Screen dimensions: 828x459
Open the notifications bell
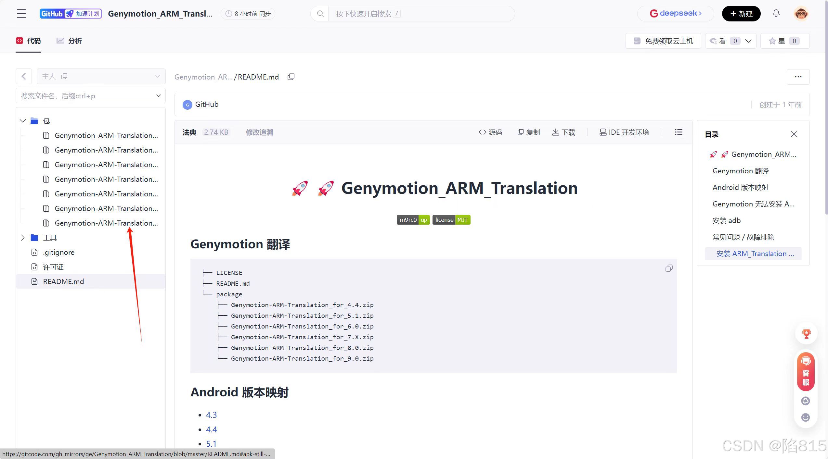[776, 13]
